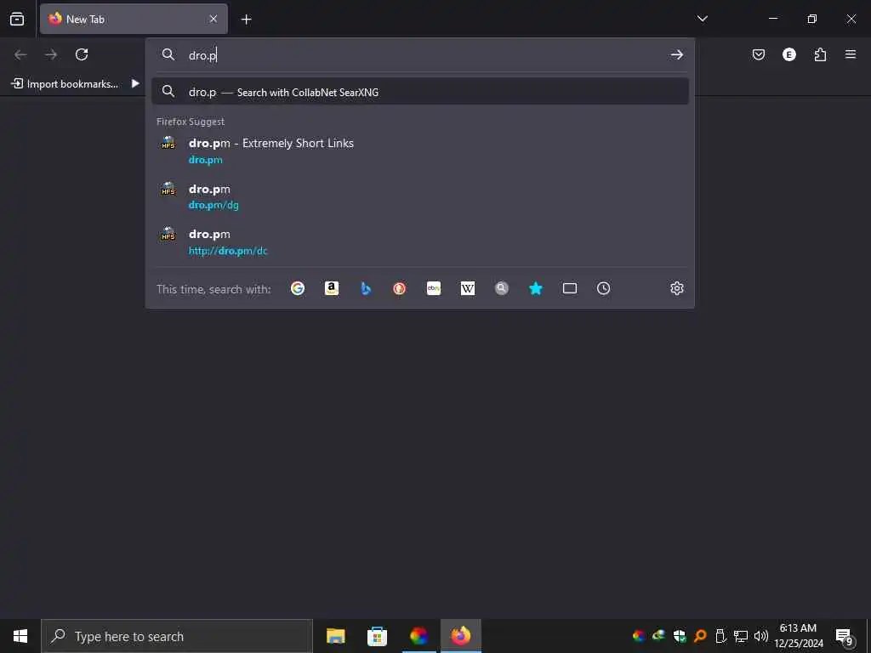Open Firefox View icon in tab strip
Image resolution: width=871 pixels, height=653 pixels.
(x=17, y=19)
